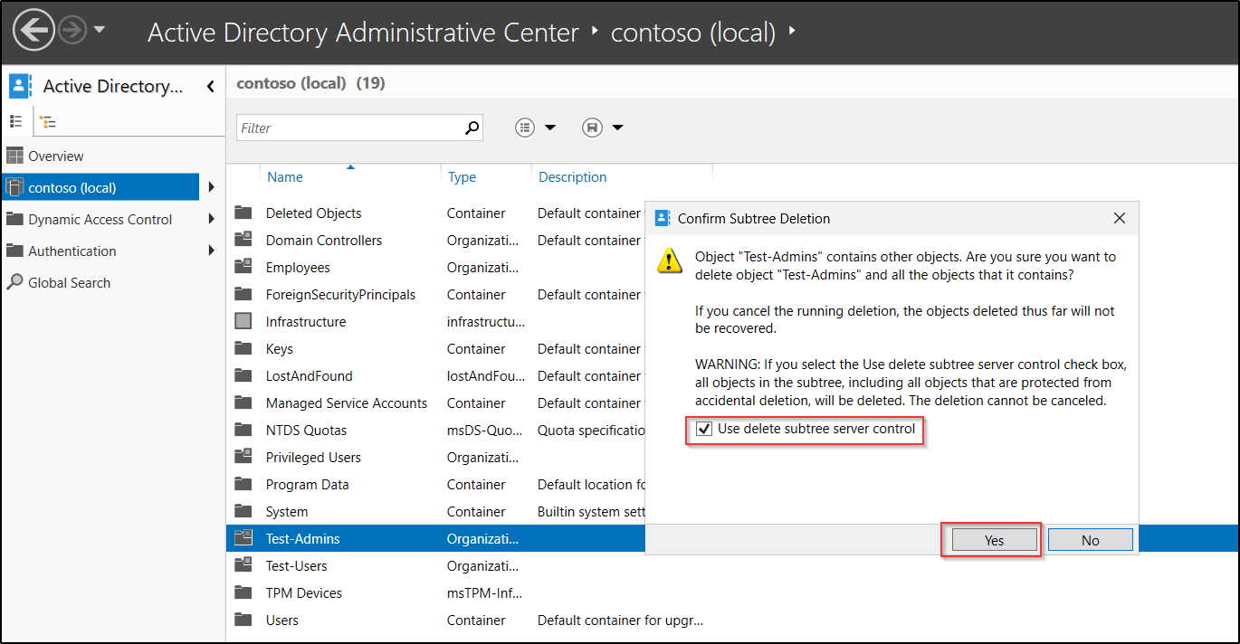The height and width of the screenshot is (644, 1240).
Task: Click the search magnifier in Filter box
Action: [x=471, y=128]
